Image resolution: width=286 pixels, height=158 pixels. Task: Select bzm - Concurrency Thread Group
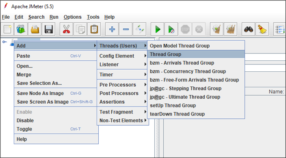196,71
